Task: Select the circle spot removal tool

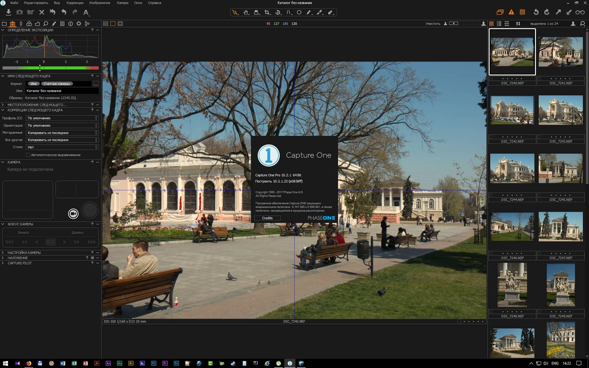Action: point(299,13)
